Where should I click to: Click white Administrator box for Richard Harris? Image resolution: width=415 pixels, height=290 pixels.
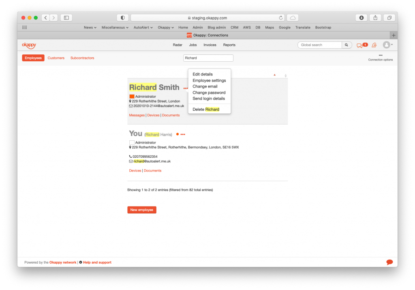point(132,142)
